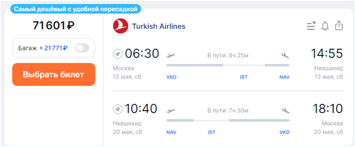The height and width of the screenshot is (147, 355).
Task: Click return flight landing plane icon
Action: (285, 110)
